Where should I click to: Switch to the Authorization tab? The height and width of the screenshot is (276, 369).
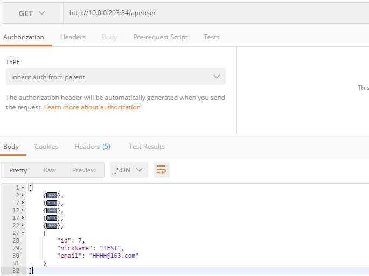[x=24, y=37]
